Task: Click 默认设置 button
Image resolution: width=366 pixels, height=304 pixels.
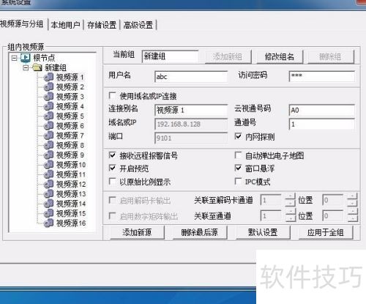Action: (263, 232)
